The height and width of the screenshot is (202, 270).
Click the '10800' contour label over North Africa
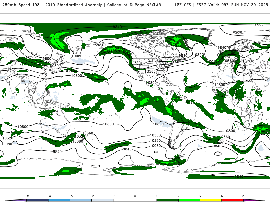point(220,85)
